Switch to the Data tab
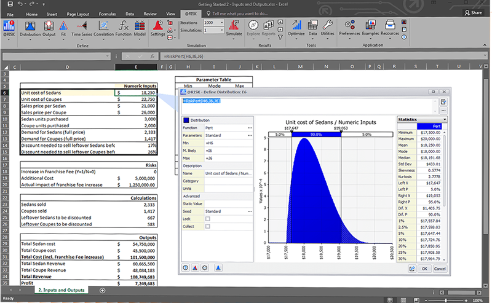492x303 pixels. 130,14
